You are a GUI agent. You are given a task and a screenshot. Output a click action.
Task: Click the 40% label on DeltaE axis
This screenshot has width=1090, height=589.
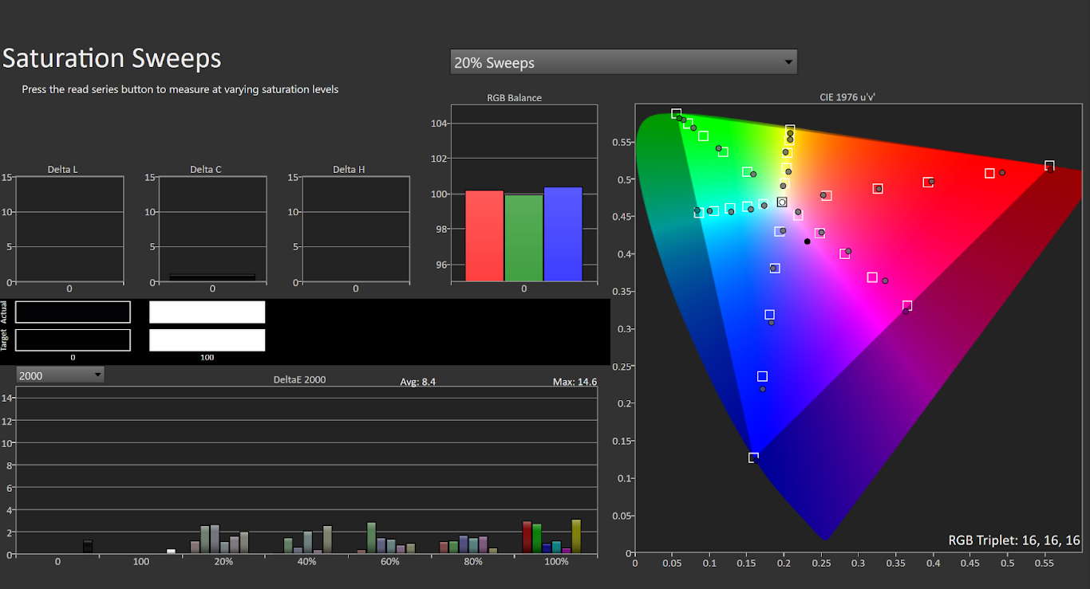click(306, 562)
